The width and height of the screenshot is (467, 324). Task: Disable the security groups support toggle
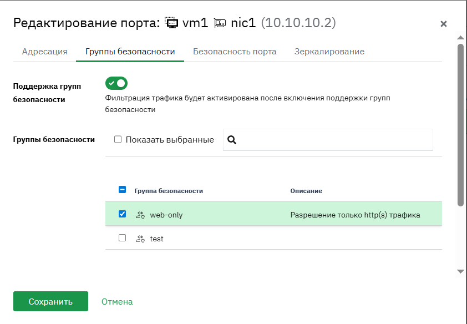click(116, 83)
